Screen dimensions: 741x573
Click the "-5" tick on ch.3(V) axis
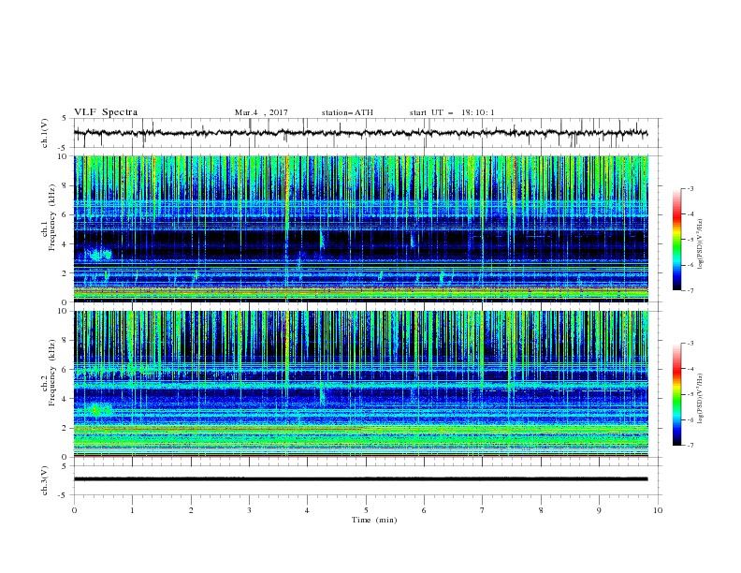63,495
